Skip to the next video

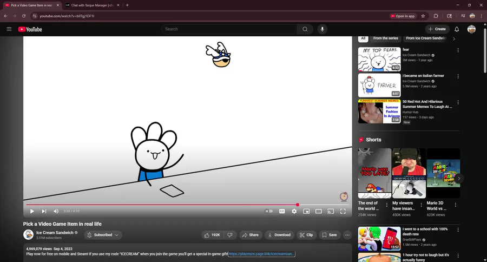(x=44, y=211)
